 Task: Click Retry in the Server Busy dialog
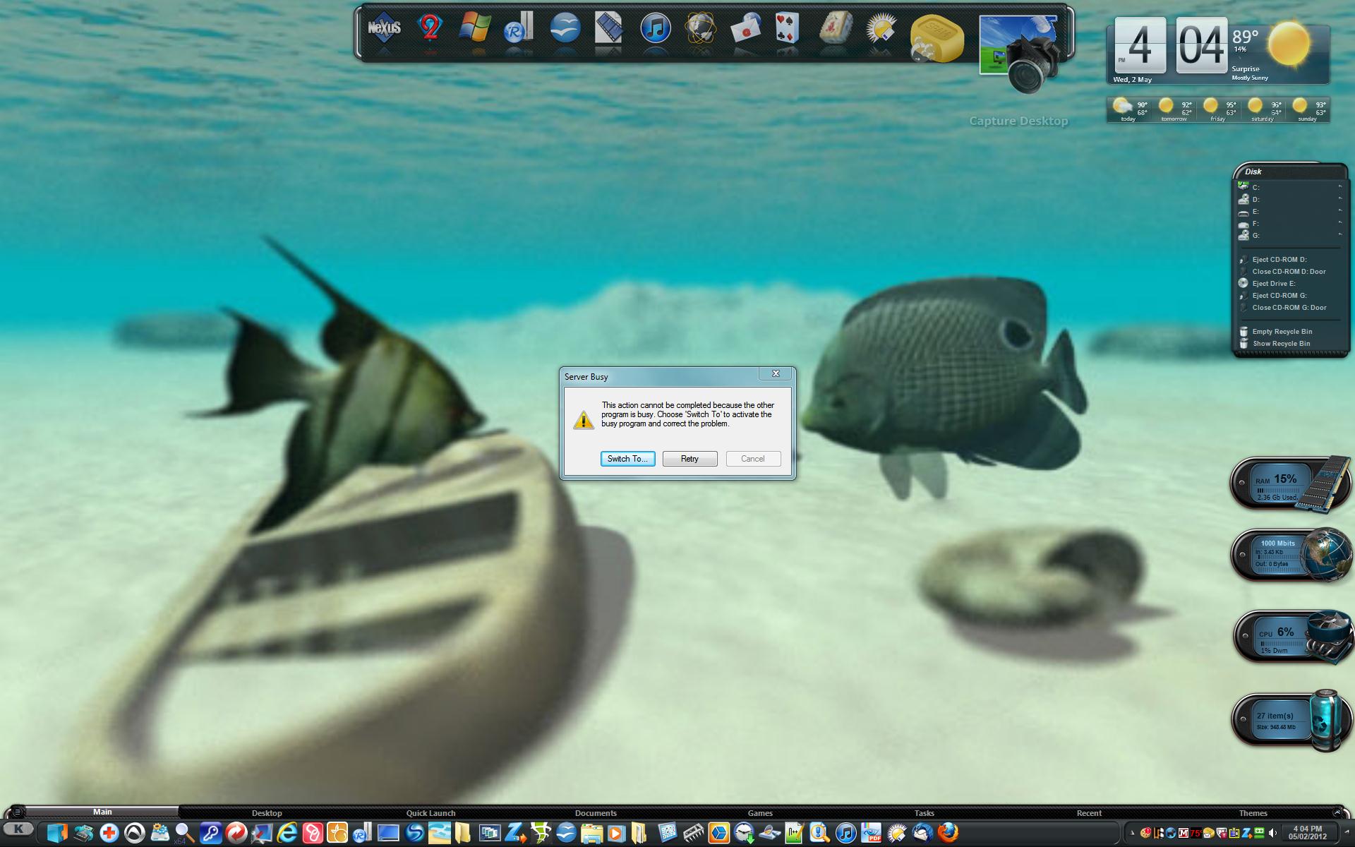click(689, 459)
